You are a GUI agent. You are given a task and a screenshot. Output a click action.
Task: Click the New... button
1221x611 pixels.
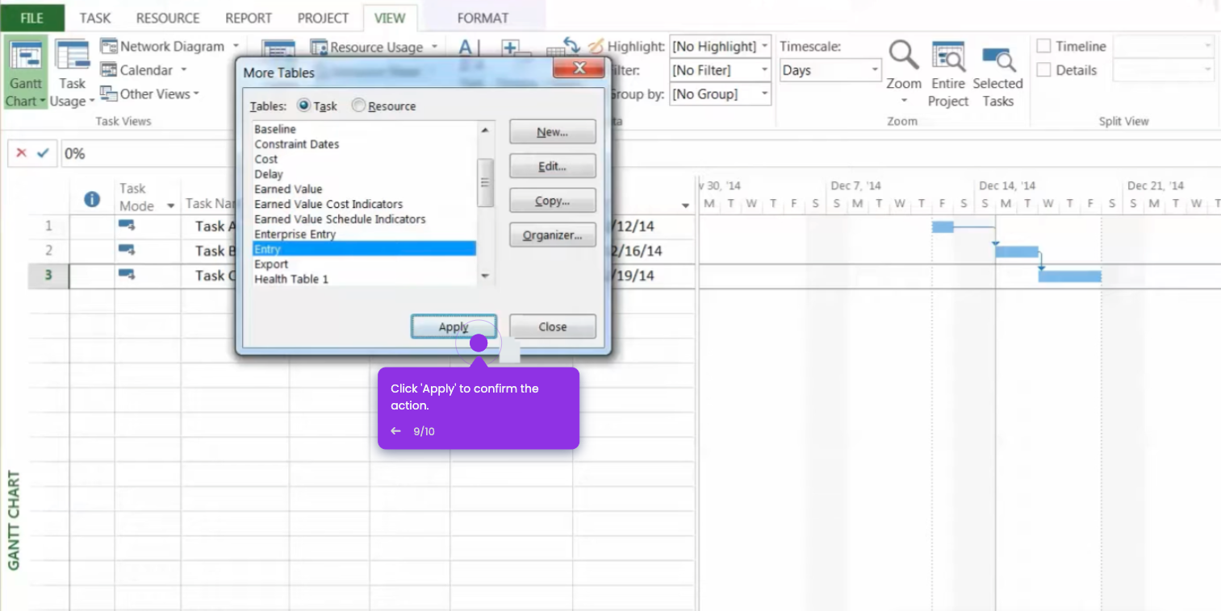coord(553,132)
